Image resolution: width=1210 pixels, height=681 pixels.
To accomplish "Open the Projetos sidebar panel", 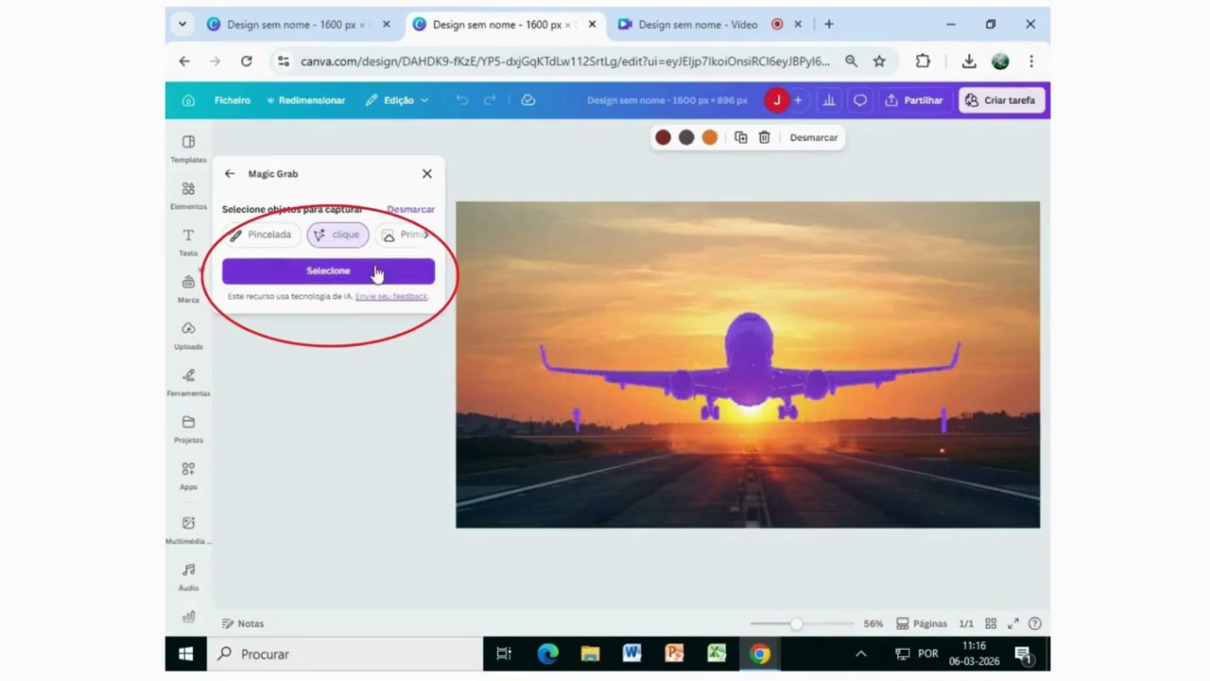I will click(188, 429).
